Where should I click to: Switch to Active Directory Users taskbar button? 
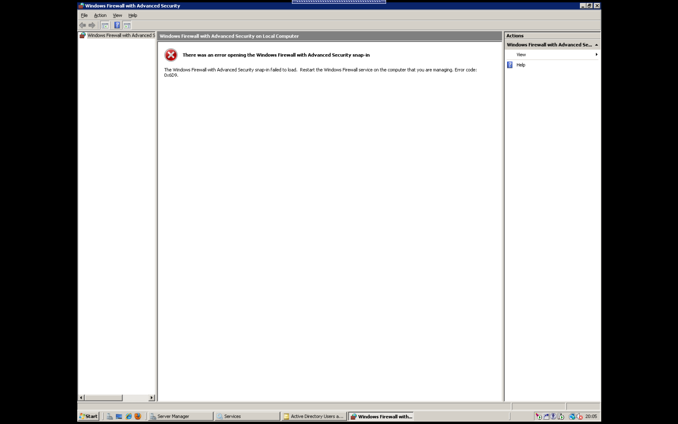[x=314, y=416]
